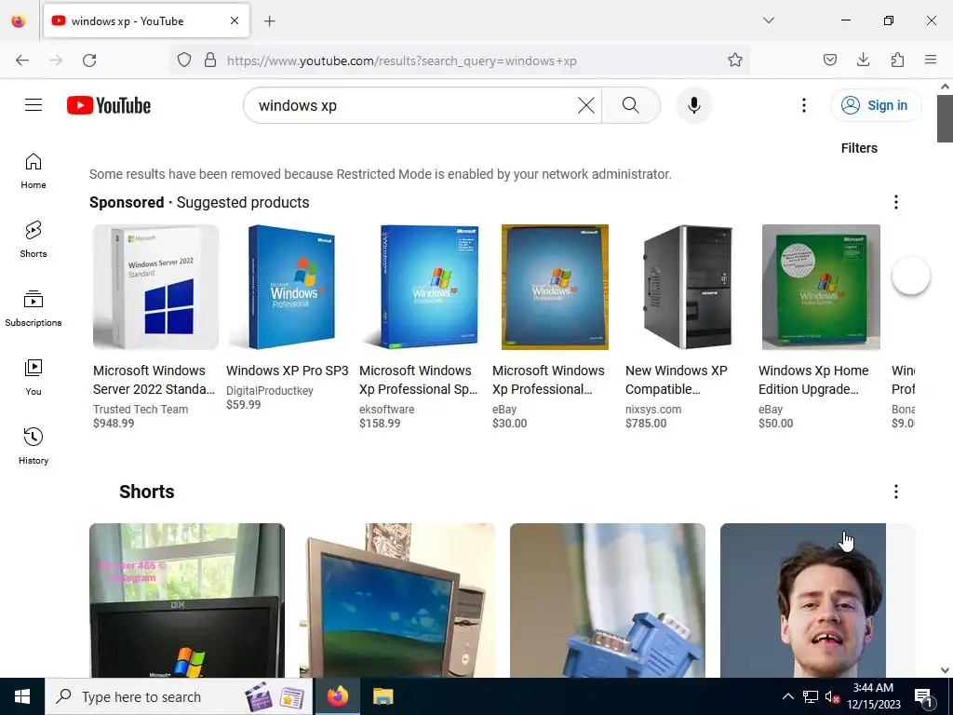Viewport: 953px width, 715px height.
Task: List all tabs dropdown arrow
Action: (x=768, y=20)
